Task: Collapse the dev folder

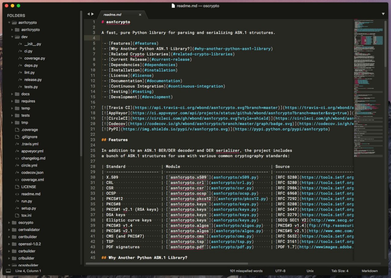Action: click(12, 37)
